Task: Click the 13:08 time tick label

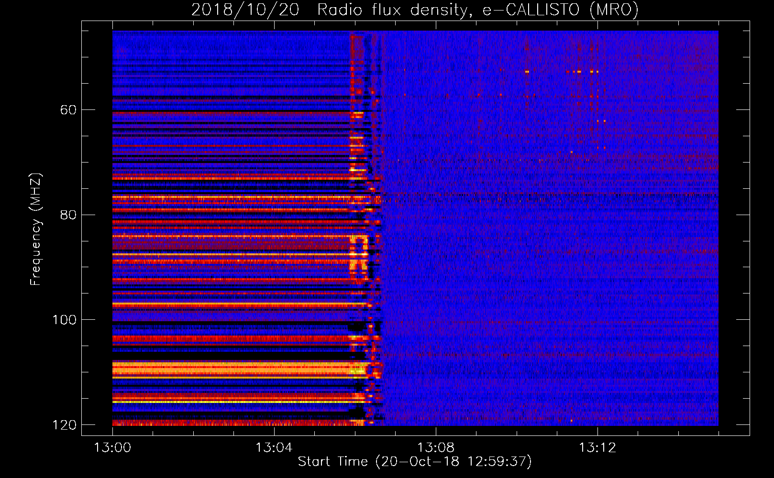Action: coord(436,448)
